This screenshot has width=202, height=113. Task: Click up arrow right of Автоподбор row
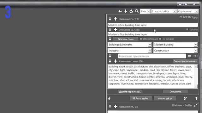pyautogui.click(x=196, y=98)
